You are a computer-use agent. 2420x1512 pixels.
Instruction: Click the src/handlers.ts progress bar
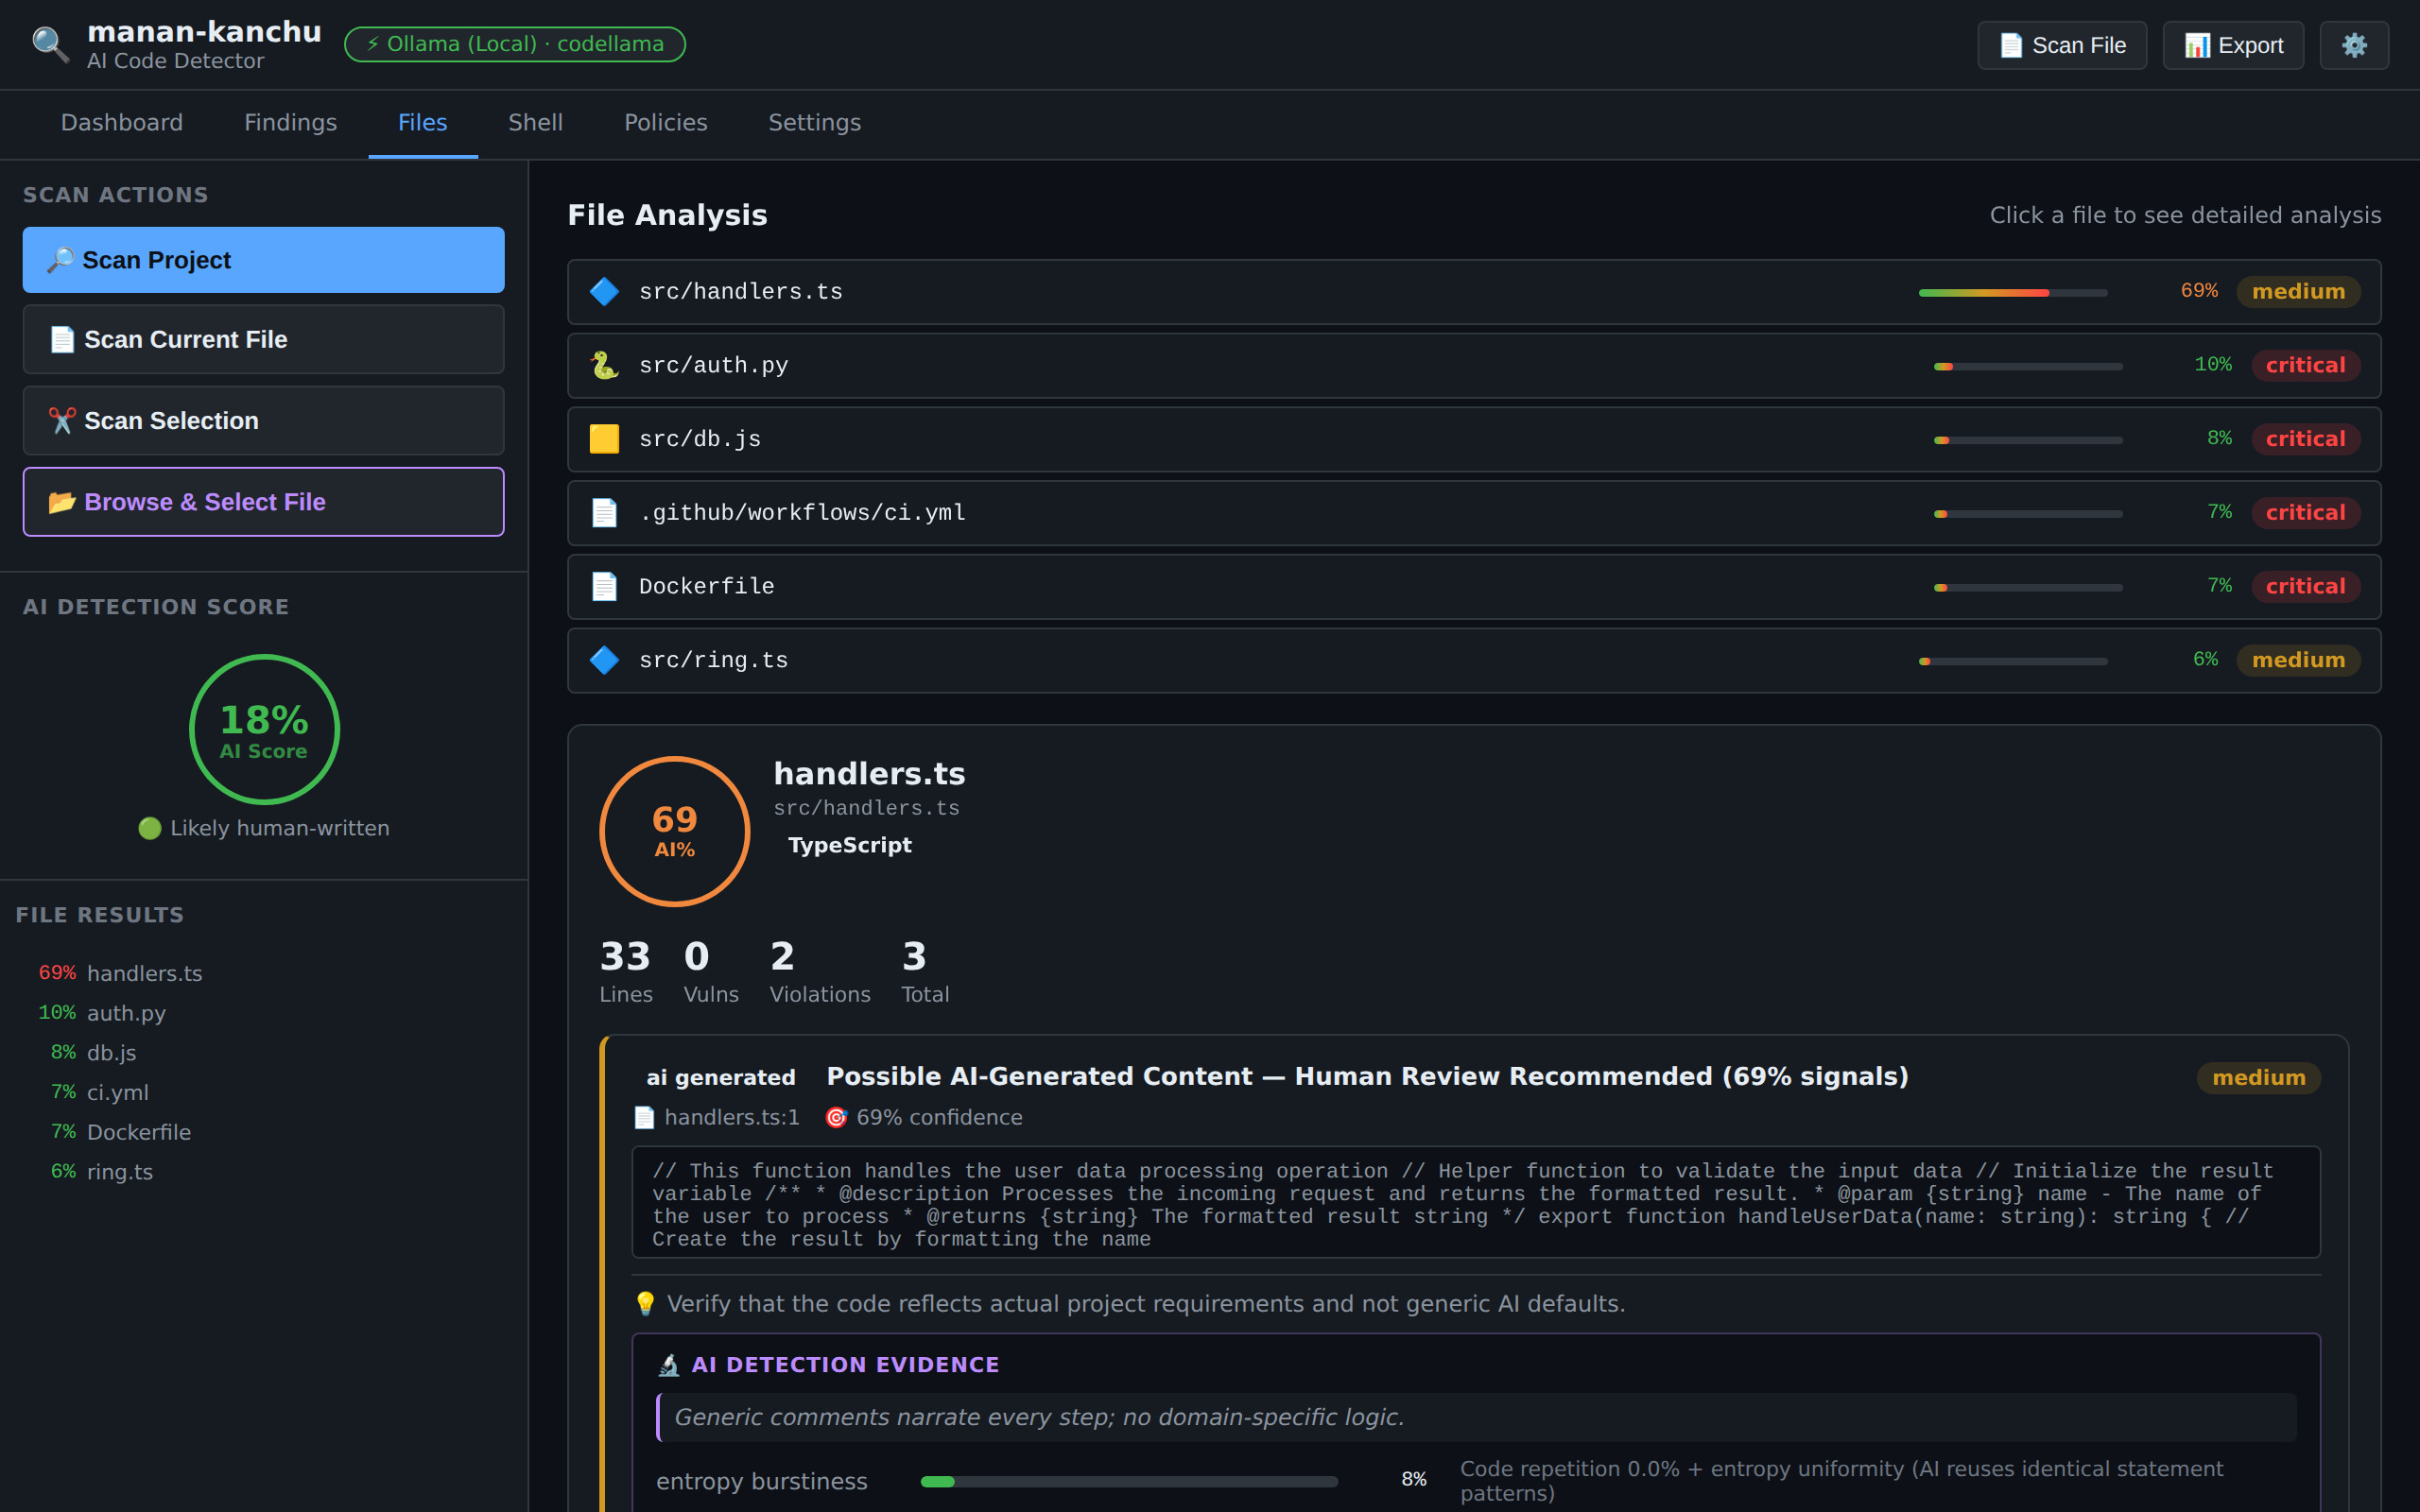click(x=2013, y=293)
